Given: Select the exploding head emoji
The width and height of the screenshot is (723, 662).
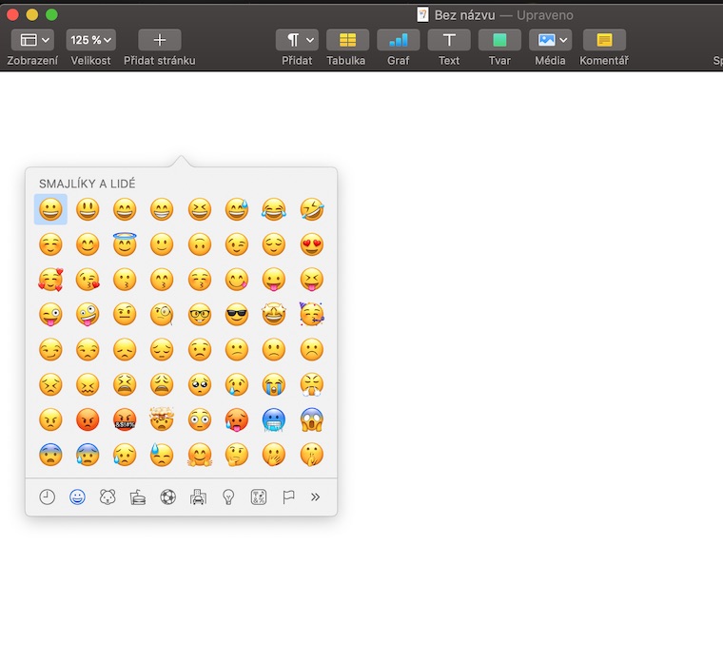Looking at the screenshot, I should point(162,419).
